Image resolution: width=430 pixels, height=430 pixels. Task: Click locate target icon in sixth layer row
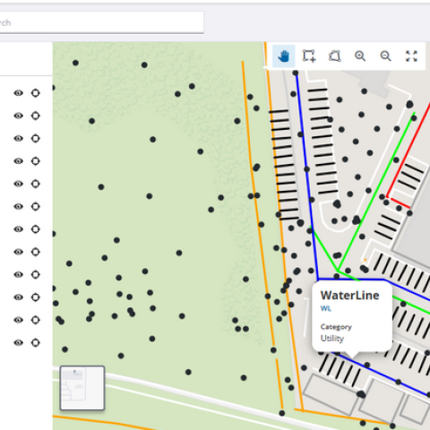coord(36,206)
